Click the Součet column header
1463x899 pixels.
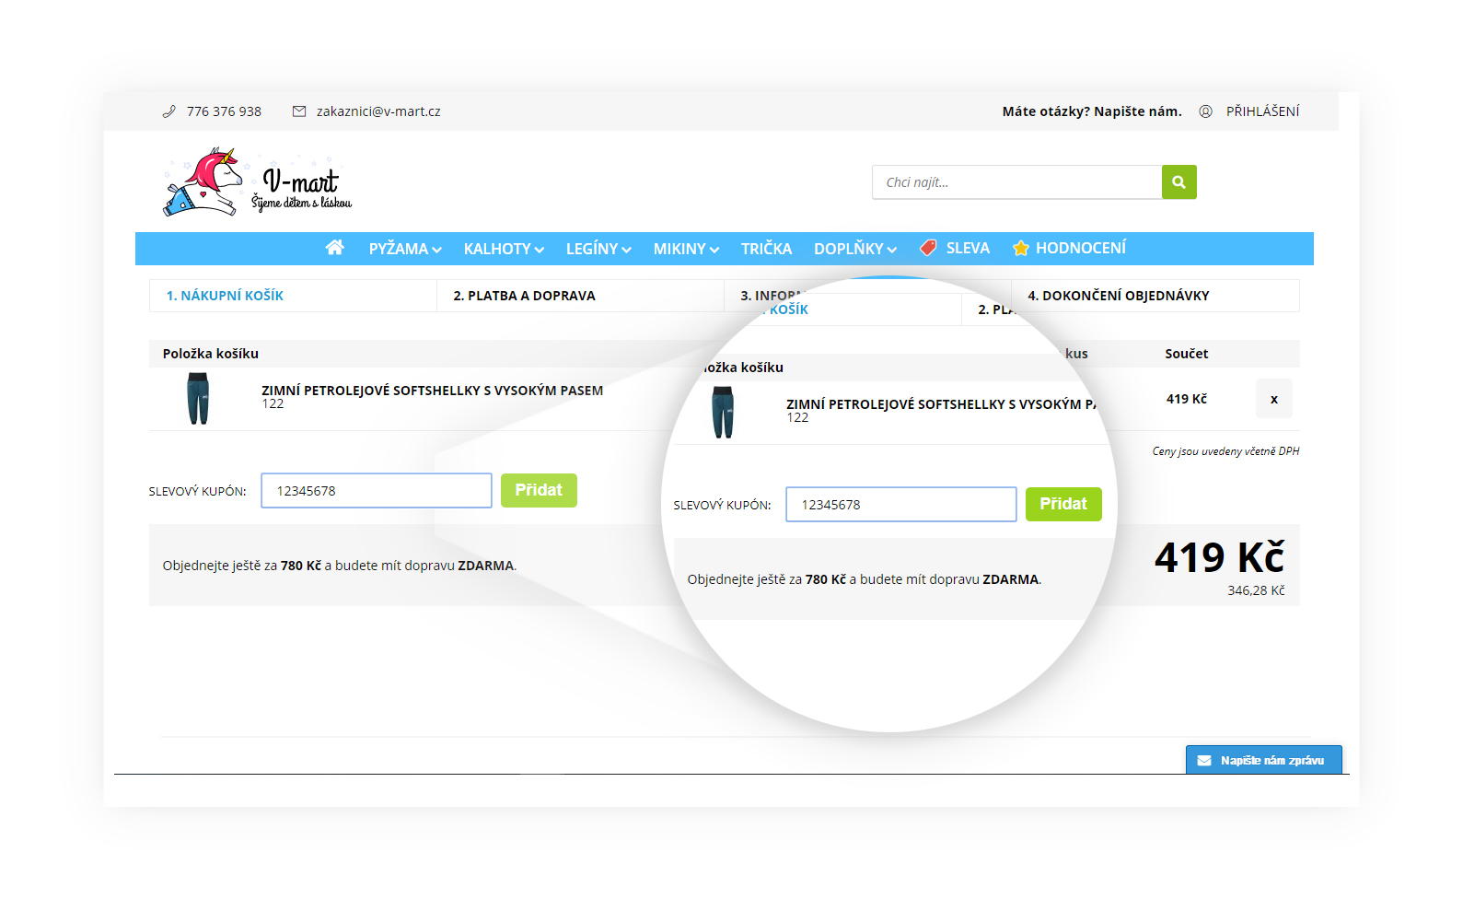[x=1186, y=354]
